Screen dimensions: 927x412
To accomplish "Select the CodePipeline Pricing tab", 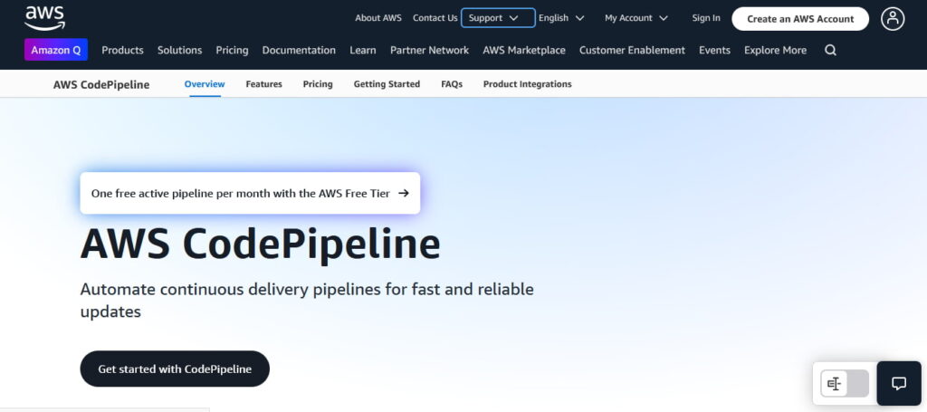I will pyautogui.click(x=318, y=84).
